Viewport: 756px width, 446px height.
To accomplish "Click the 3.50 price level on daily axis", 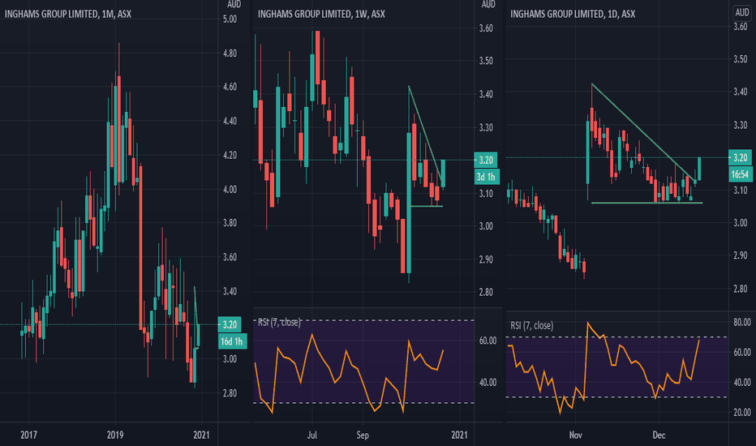I will click(x=741, y=59).
